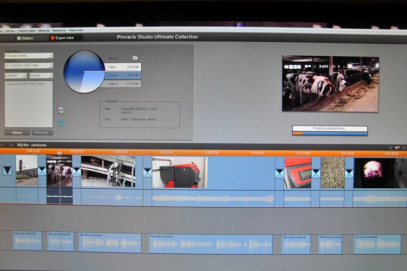
Task: Select the last Mluvený komentář voice-over clip
Action: (x=377, y=244)
